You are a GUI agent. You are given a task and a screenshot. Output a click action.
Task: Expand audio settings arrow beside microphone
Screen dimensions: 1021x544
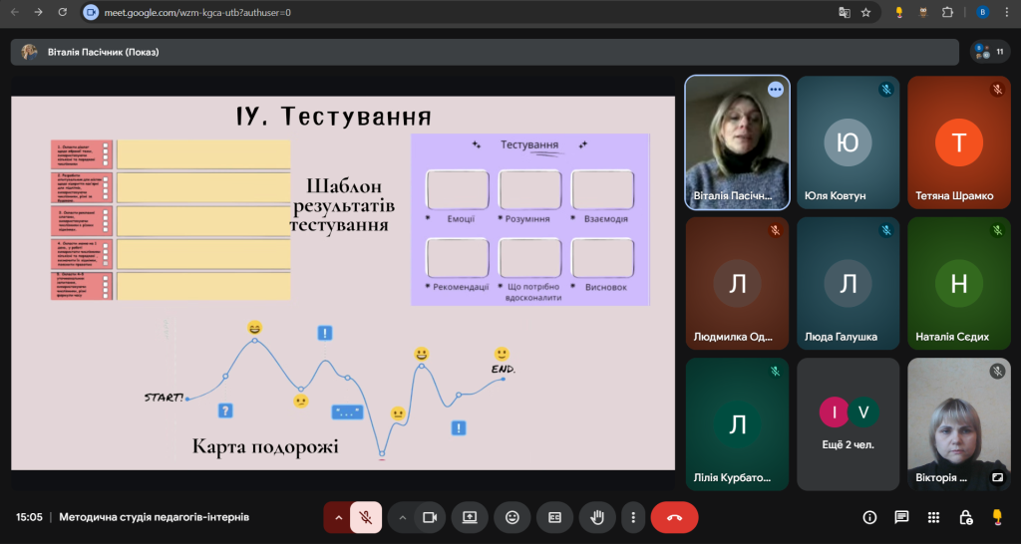(x=338, y=517)
